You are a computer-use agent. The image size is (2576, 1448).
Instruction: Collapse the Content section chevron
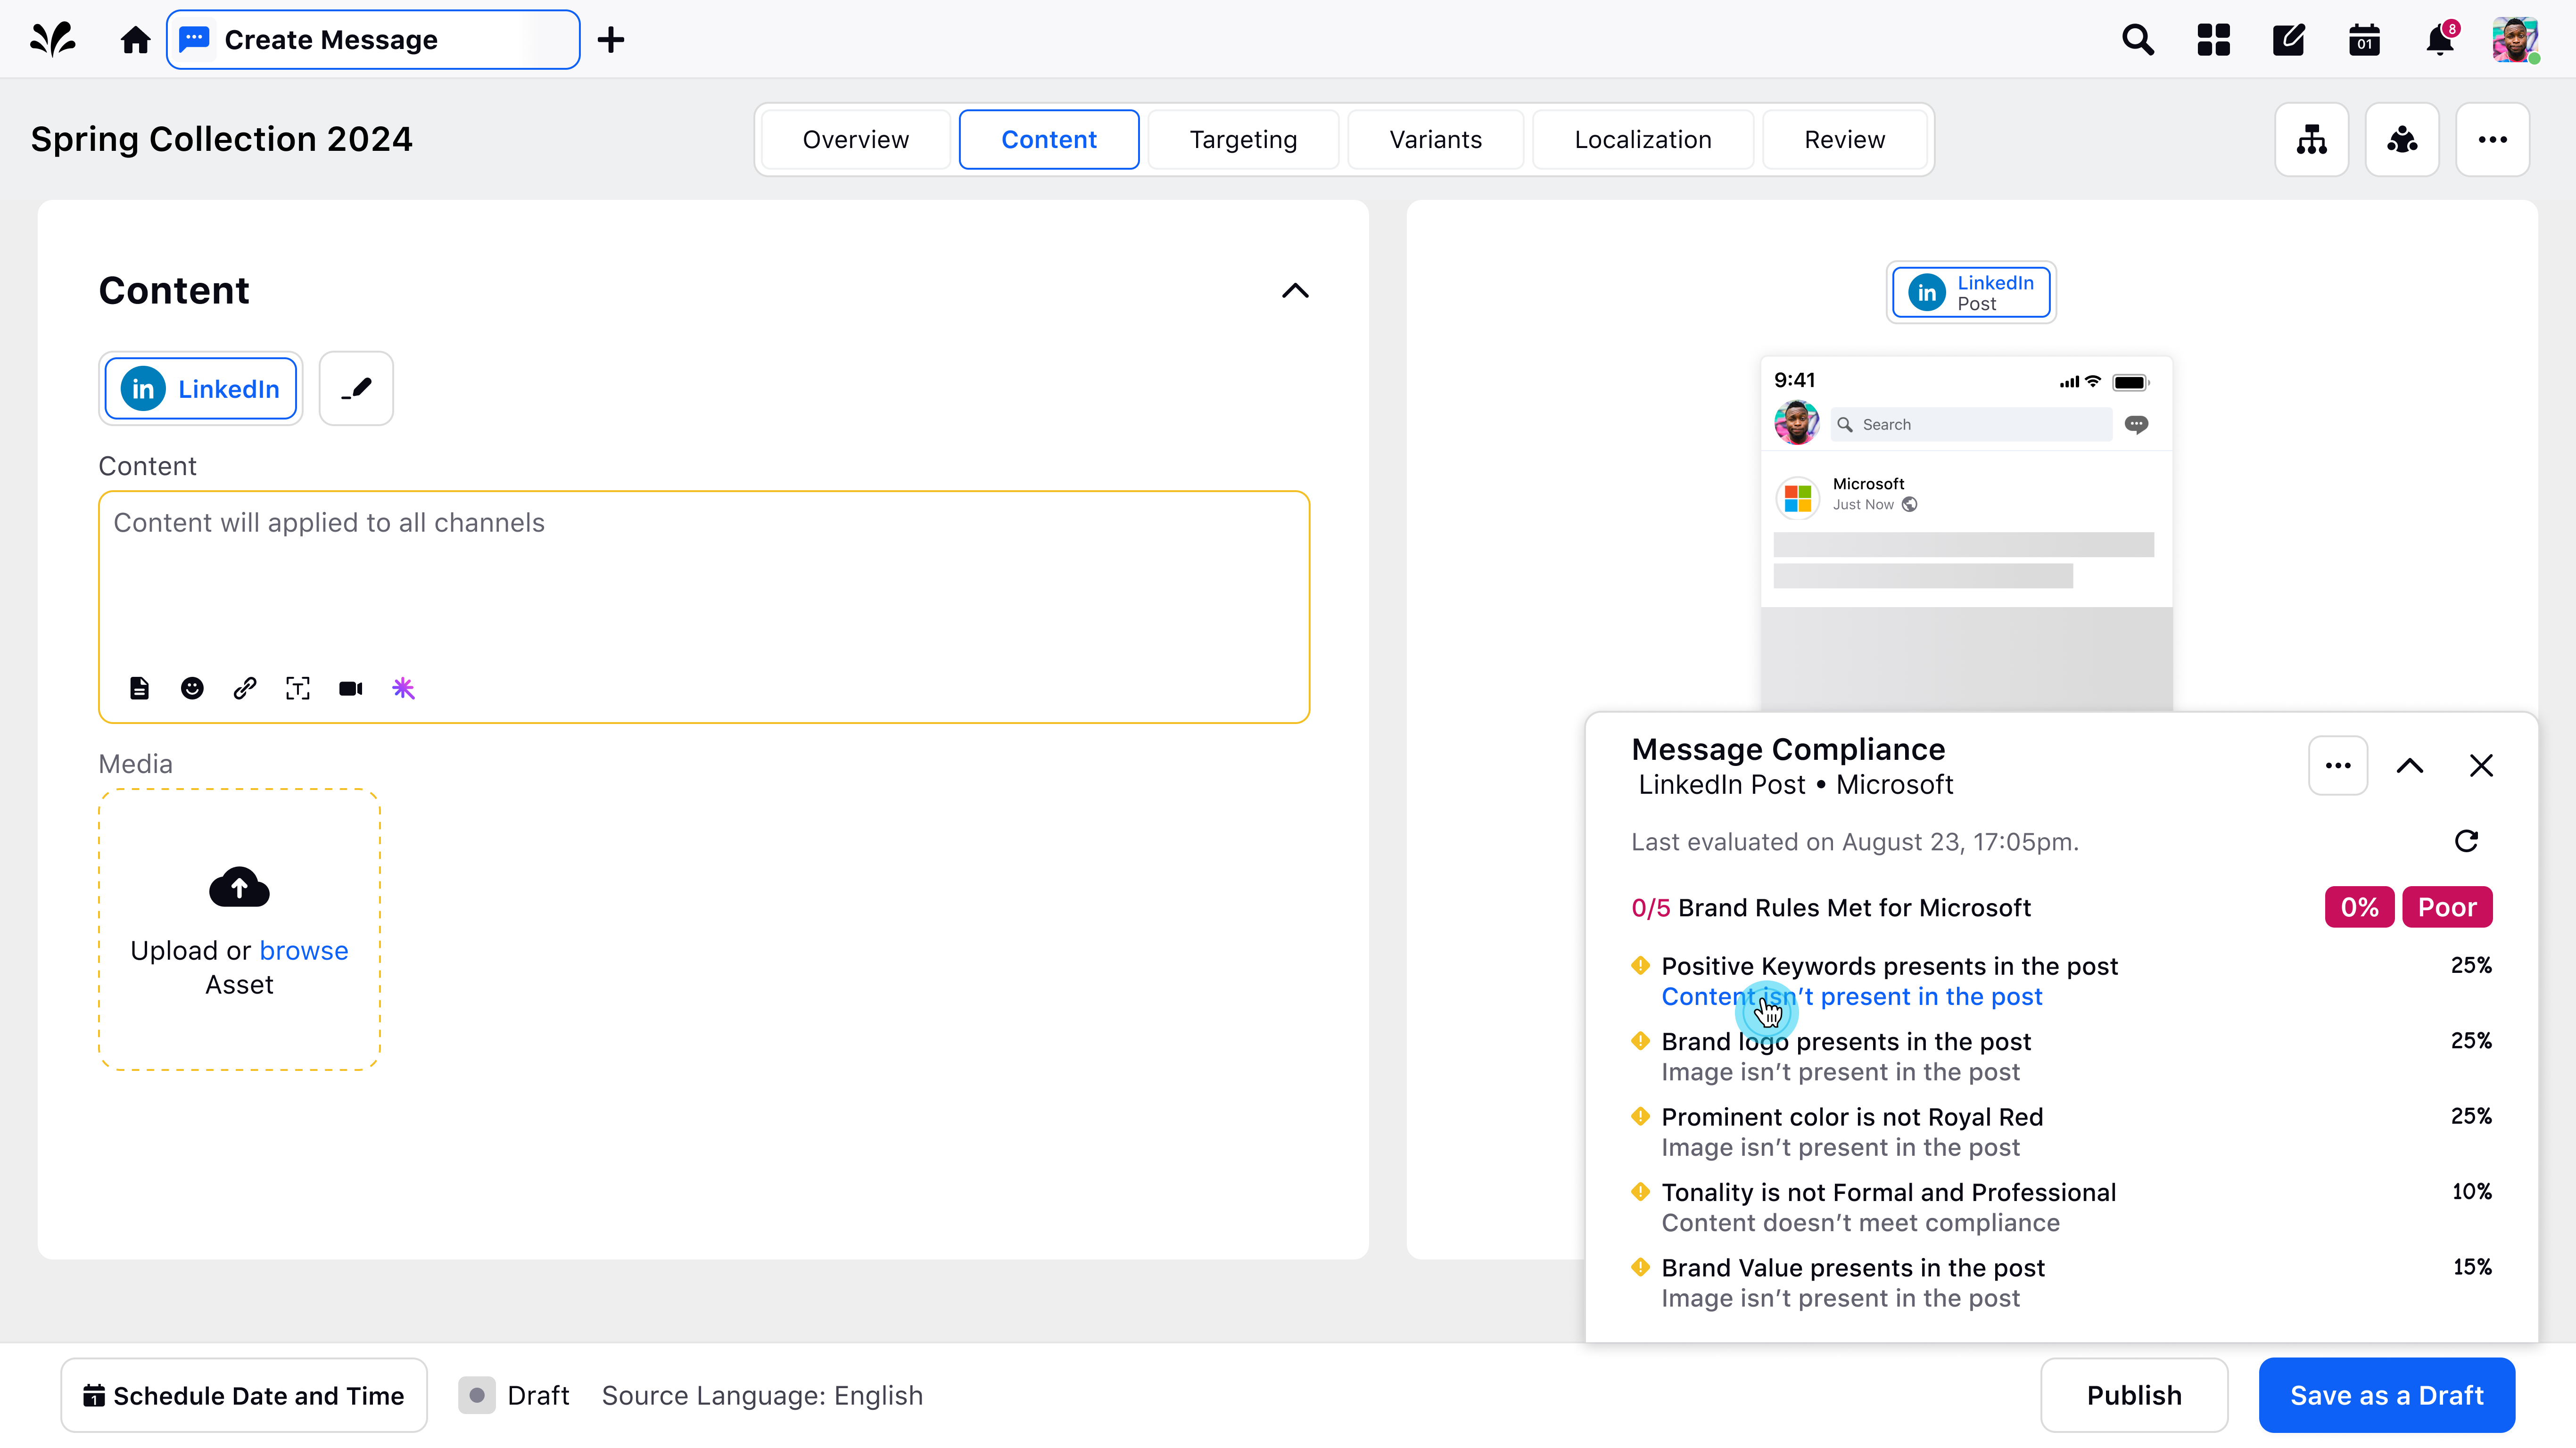coord(1295,291)
